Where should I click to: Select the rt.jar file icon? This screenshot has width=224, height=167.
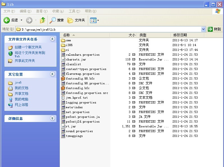point(63,127)
